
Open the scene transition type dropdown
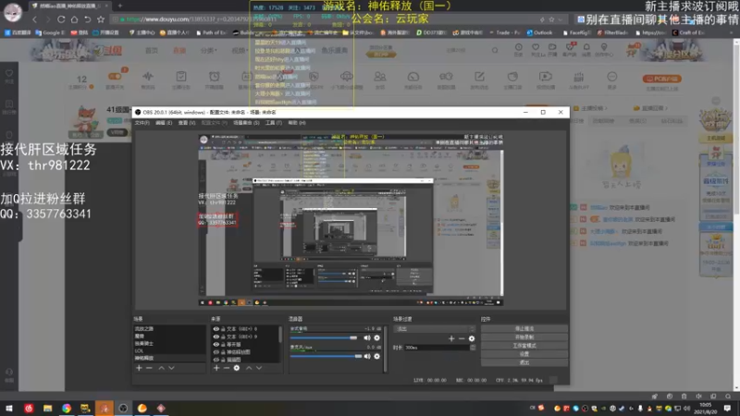pos(434,329)
